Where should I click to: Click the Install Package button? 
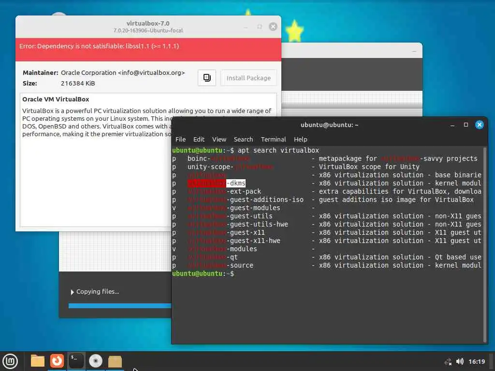[248, 78]
